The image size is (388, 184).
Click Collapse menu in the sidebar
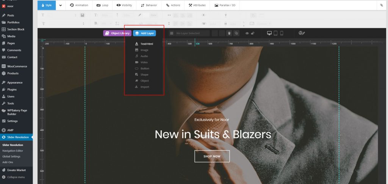click(16, 177)
